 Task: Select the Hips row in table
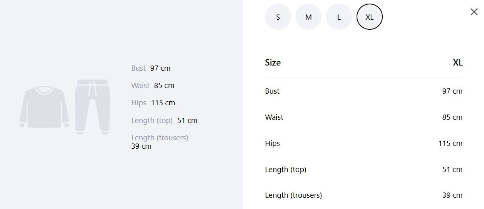[364, 143]
